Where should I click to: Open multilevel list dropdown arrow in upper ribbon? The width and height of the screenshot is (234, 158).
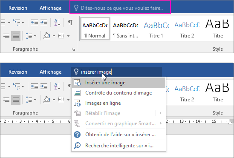click(23, 23)
